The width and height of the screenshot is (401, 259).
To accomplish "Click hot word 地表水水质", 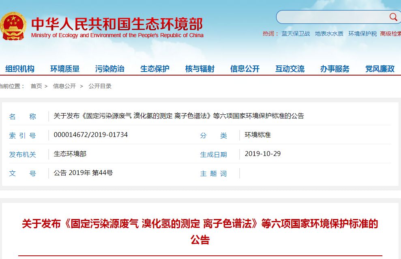I will 329,34.
